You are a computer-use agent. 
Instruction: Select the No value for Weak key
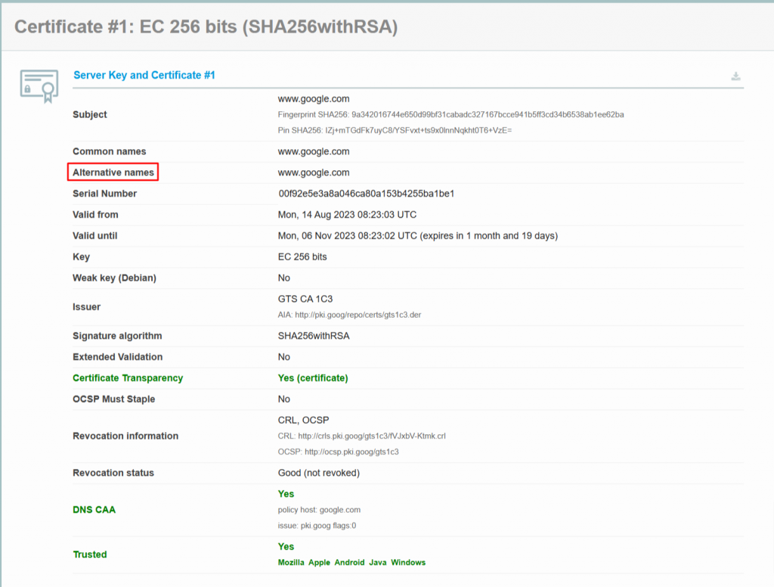pyautogui.click(x=284, y=278)
